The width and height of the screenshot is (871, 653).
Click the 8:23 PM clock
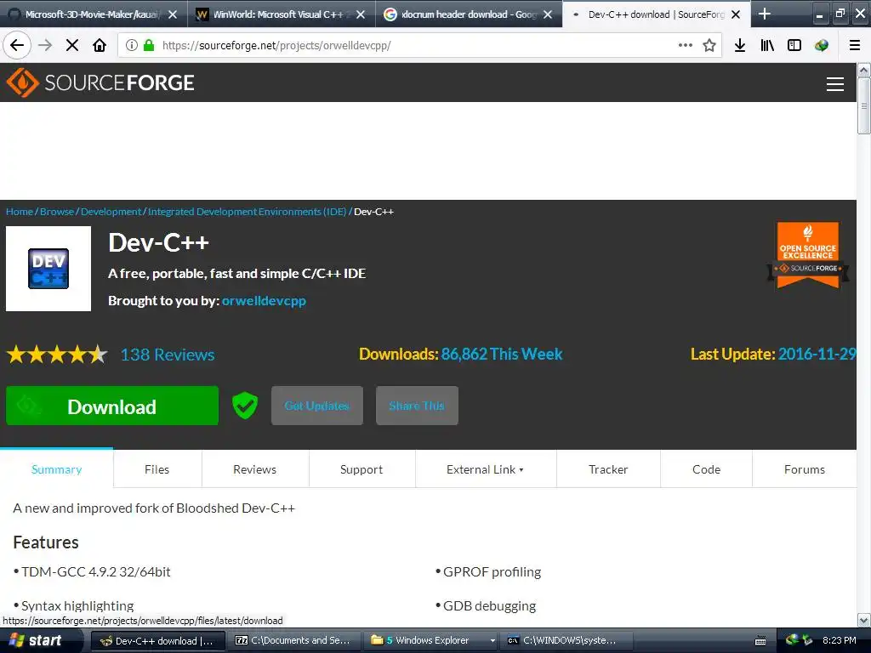[x=840, y=641]
